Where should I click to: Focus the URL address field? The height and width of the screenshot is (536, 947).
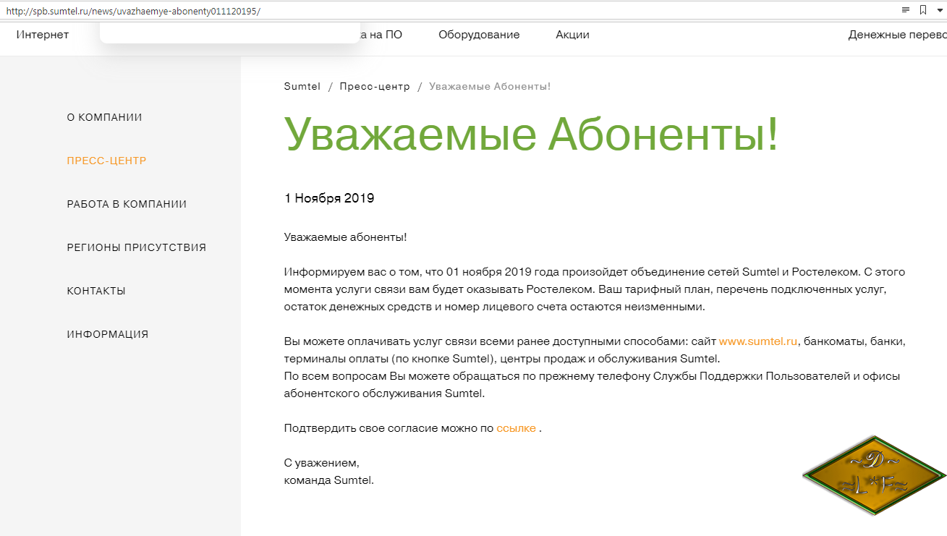(449, 11)
